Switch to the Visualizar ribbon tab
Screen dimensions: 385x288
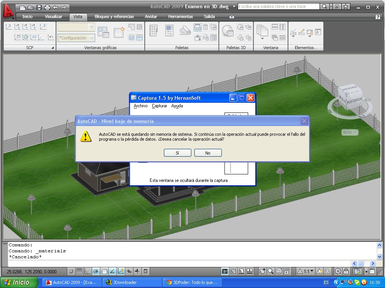click(x=53, y=16)
